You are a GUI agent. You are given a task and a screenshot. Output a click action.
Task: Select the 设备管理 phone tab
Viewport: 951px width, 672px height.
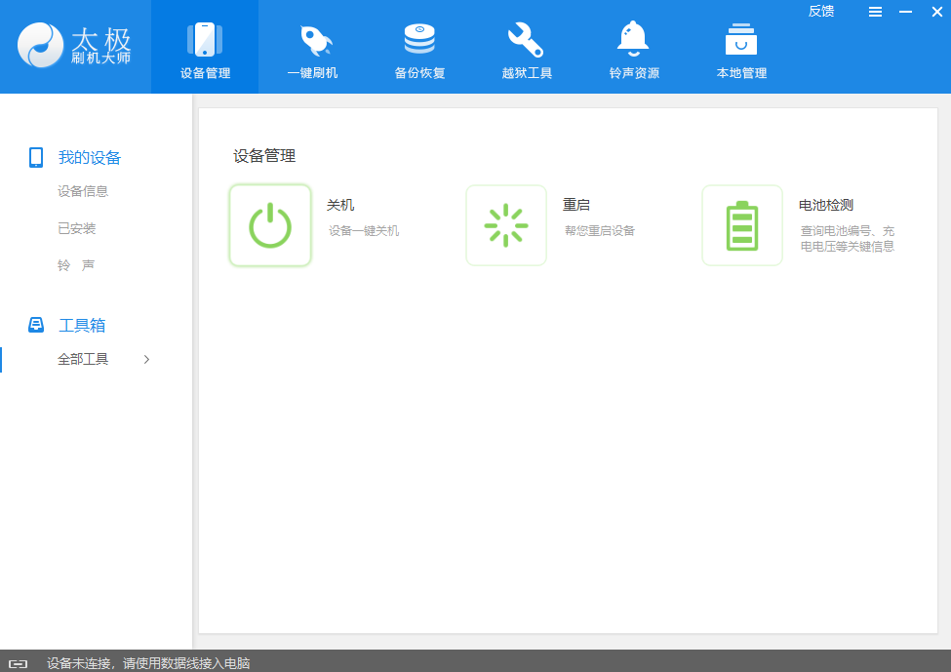point(205,47)
